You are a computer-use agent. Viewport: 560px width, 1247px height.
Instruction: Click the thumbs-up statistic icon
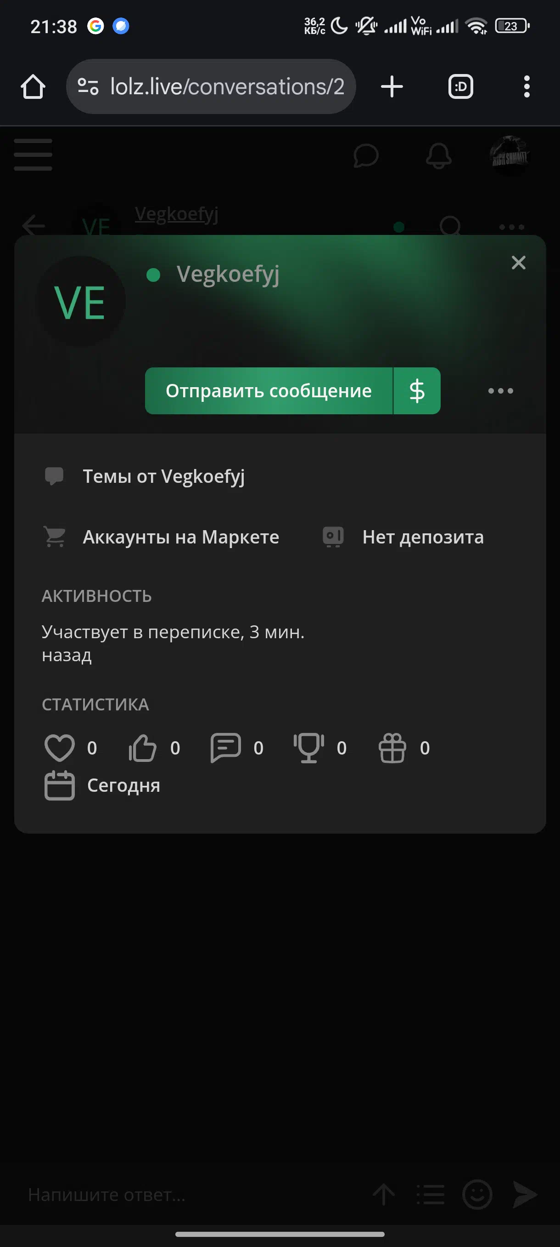[x=143, y=748]
